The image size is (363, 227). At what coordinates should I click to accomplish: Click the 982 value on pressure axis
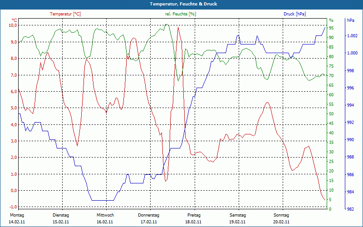[351, 209]
